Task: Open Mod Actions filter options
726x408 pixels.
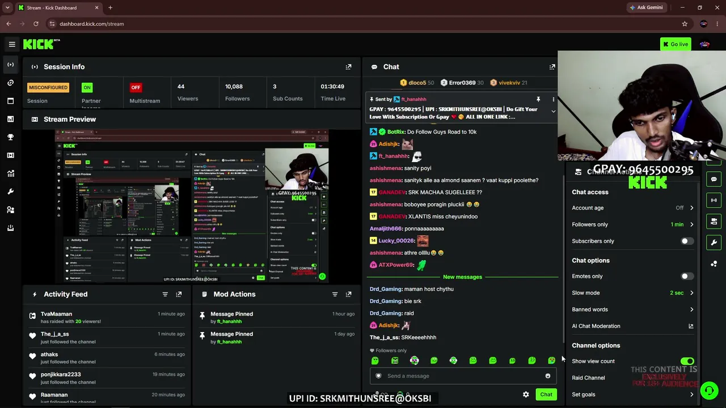Action: point(335,294)
